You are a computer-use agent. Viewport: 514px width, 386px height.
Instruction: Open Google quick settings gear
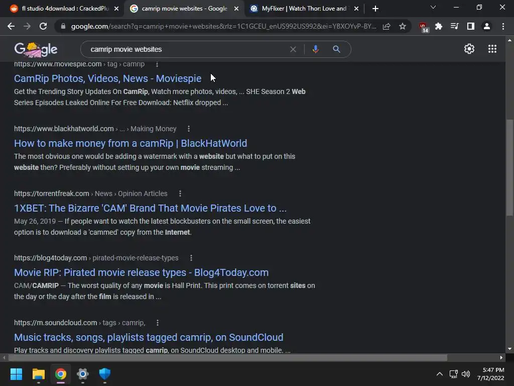pos(469,49)
